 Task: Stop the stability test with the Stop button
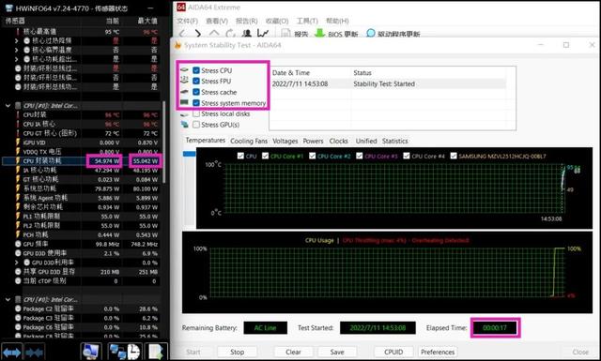[237, 352]
